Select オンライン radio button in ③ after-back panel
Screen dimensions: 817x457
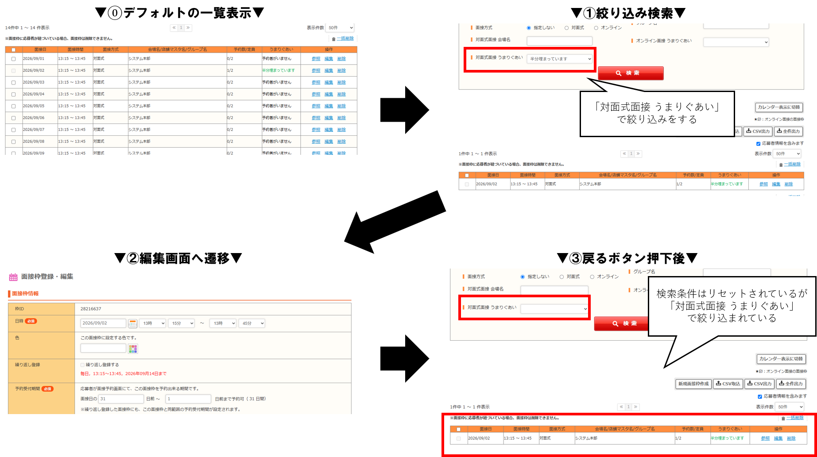pyautogui.click(x=592, y=277)
